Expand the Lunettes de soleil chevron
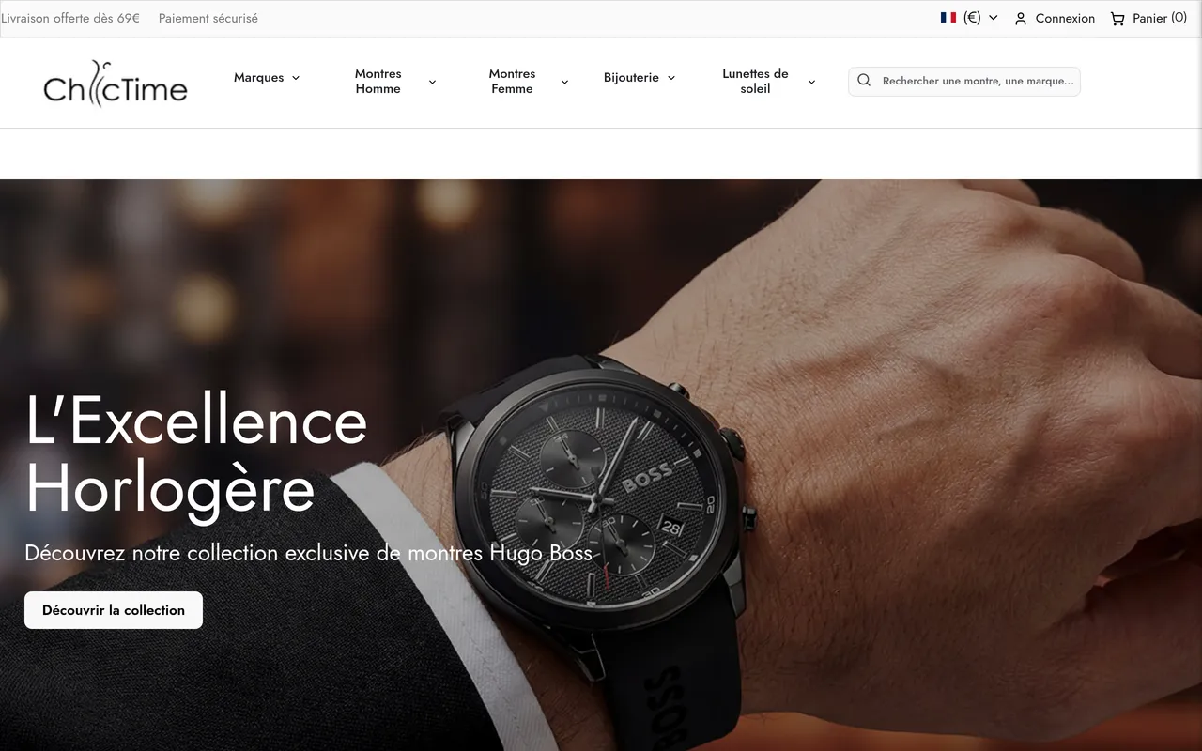This screenshot has height=751, width=1202. tap(811, 82)
